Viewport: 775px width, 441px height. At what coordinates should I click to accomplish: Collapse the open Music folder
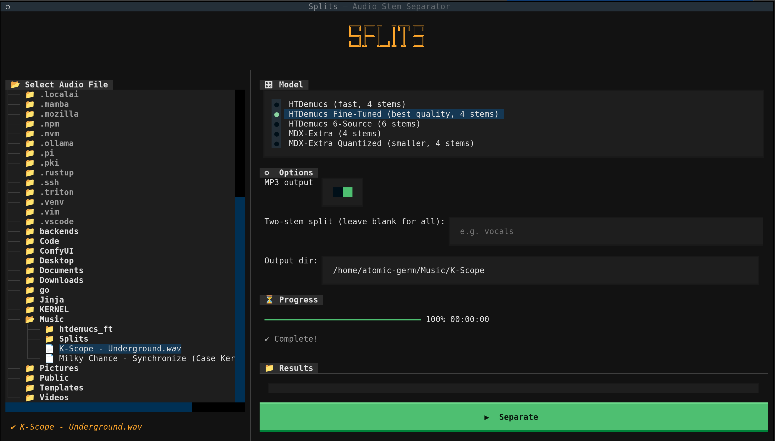click(52, 319)
